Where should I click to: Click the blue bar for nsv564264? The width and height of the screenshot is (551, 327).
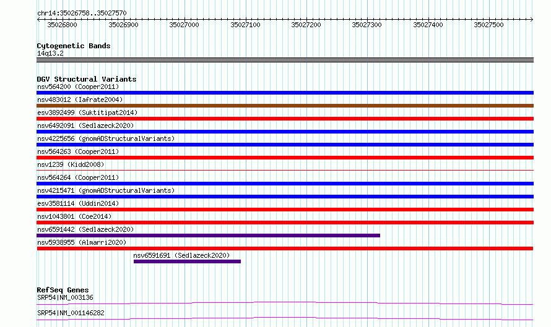tap(285, 184)
